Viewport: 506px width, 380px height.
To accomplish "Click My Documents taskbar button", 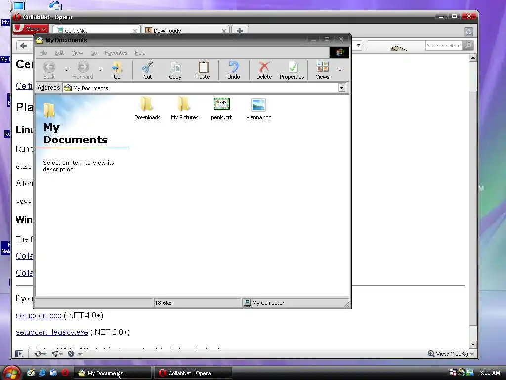I will click(x=112, y=373).
